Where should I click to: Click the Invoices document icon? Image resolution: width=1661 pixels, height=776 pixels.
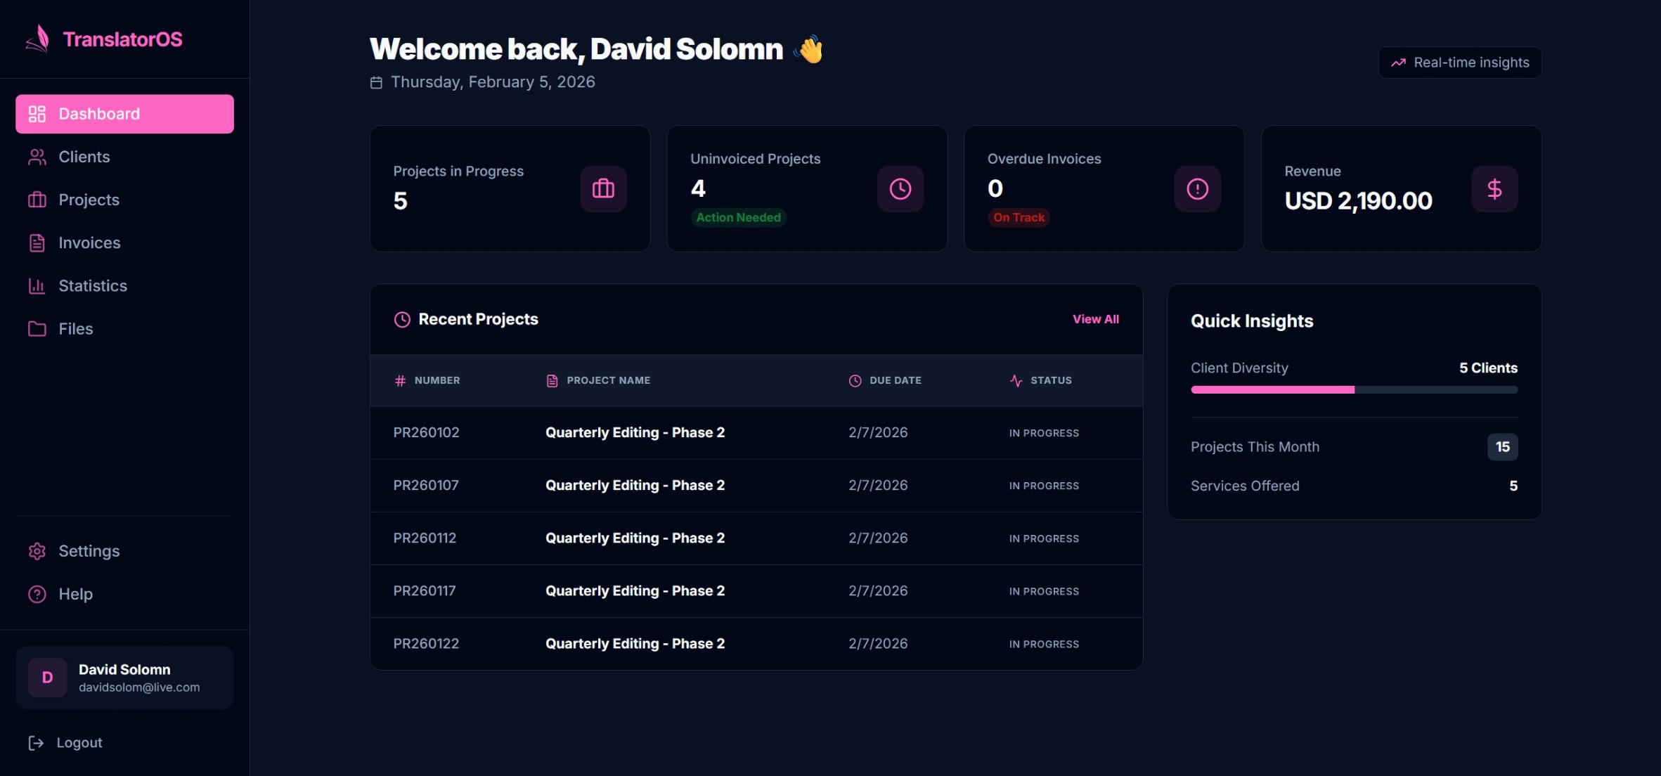tap(37, 242)
